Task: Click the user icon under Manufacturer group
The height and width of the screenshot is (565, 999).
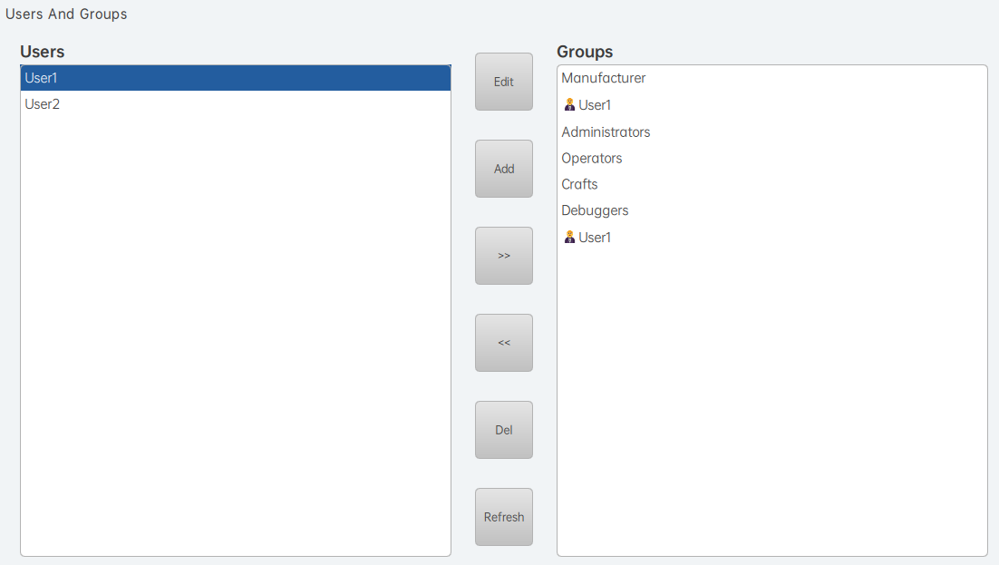Action: 569,105
